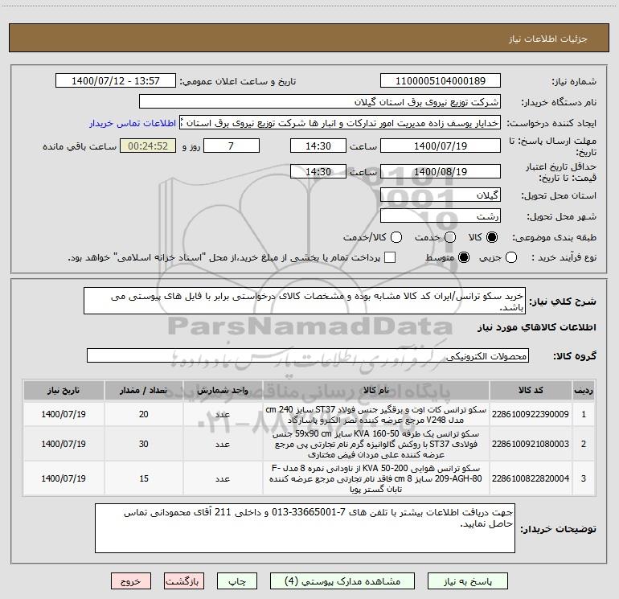Click the نام کالا column header

(x=376, y=390)
